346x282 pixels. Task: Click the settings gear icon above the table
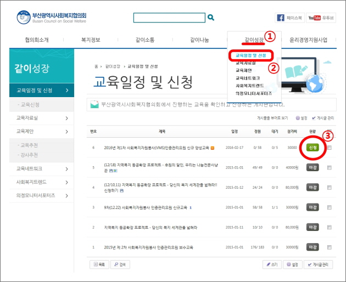(298, 118)
